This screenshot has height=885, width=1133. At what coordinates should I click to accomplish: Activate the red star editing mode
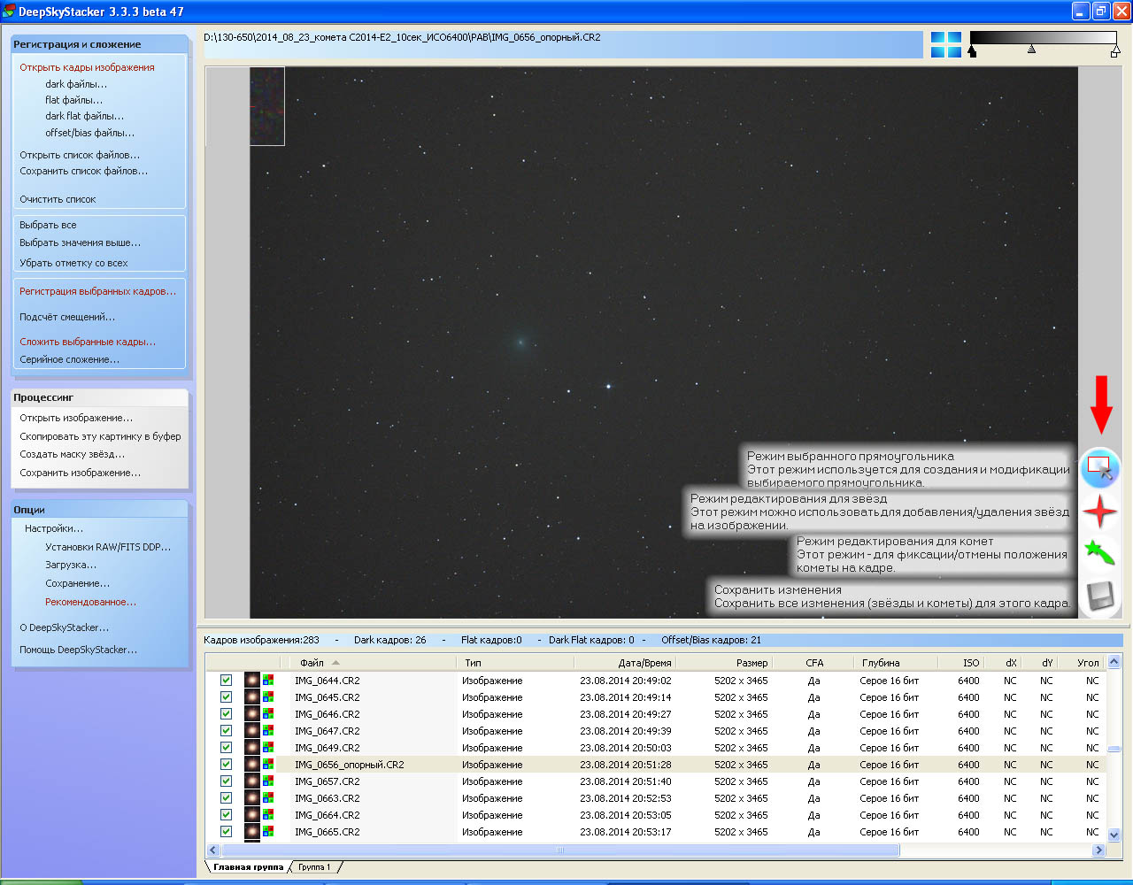(1099, 512)
